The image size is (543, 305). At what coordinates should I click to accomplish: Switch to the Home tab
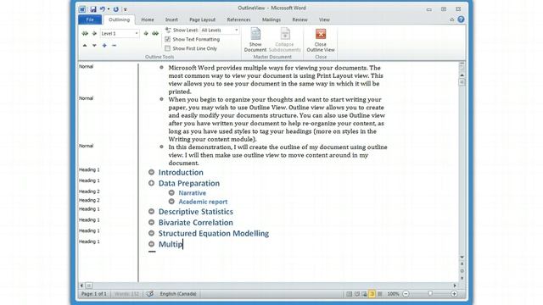coord(148,19)
